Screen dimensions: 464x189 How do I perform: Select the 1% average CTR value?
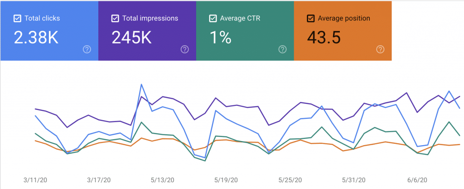[x=220, y=38]
